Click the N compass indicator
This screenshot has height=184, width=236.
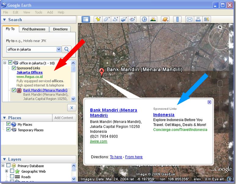(x=220, y=27)
